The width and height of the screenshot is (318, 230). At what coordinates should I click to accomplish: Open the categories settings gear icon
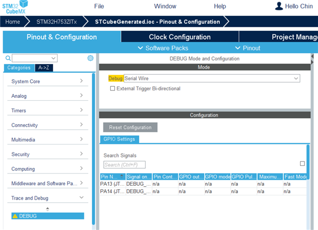[x=90, y=58]
